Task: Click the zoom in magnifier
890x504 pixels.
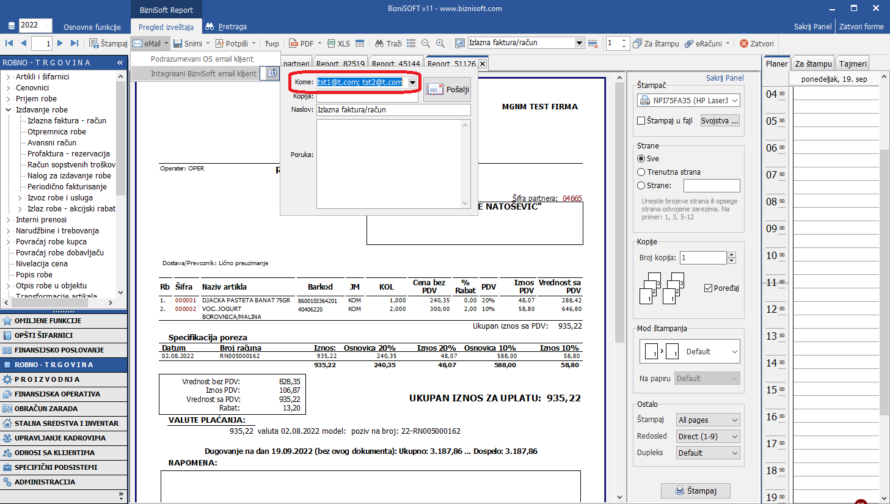Action: click(440, 43)
